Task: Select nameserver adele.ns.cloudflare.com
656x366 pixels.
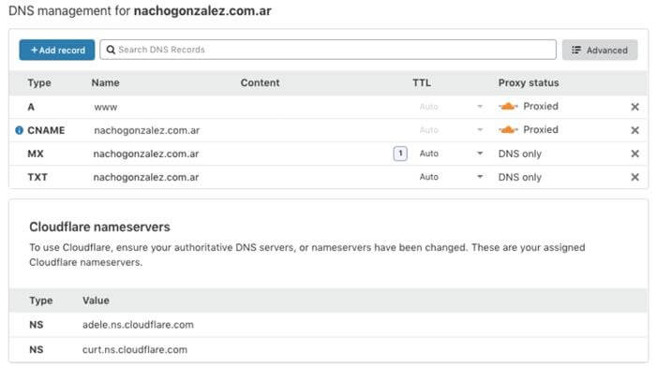Action: (138, 325)
